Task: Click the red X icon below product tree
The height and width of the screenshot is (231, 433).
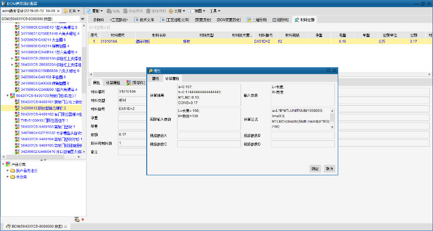Action: click(83, 219)
